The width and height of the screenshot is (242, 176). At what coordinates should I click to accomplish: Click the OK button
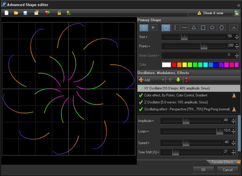pos(203,170)
